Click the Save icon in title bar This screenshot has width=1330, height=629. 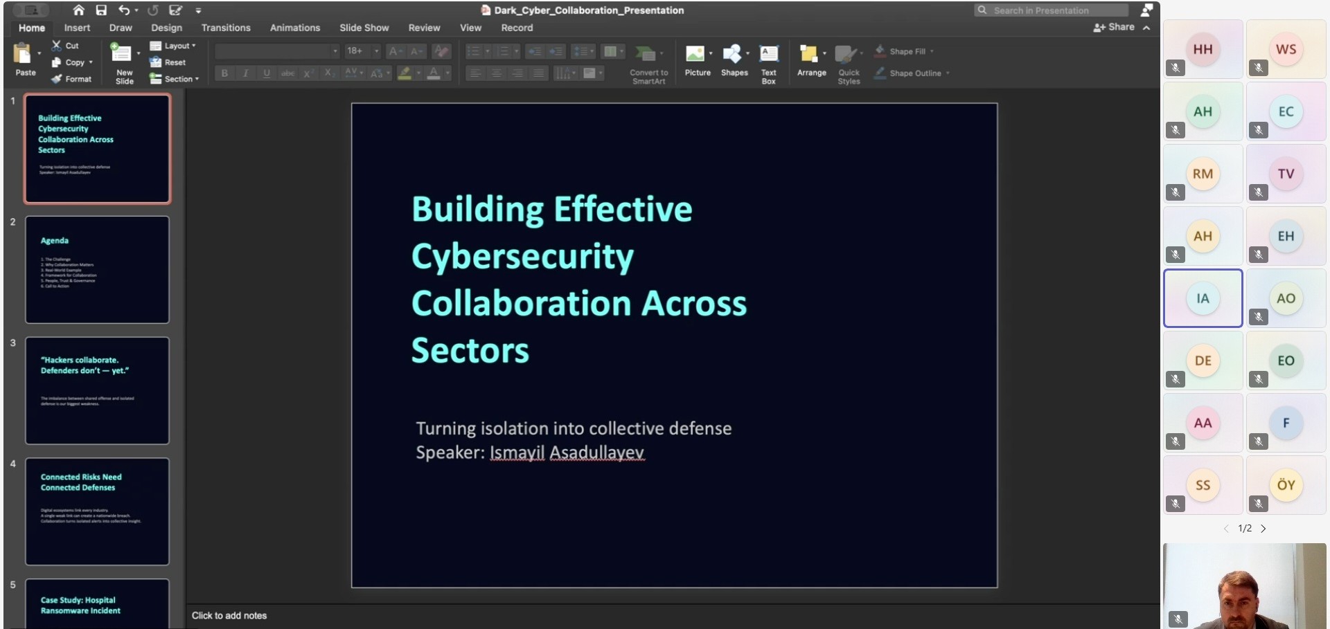(x=101, y=10)
